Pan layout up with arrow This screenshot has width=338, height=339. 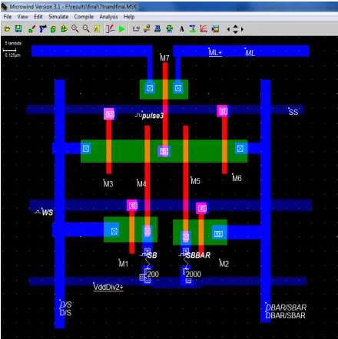pyautogui.click(x=235, y=26)
